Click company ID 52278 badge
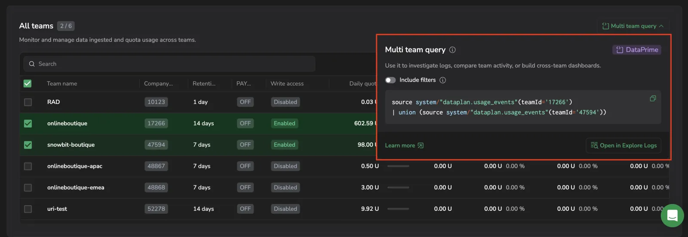The image size is (688, 237). click(x=156, y=209)
